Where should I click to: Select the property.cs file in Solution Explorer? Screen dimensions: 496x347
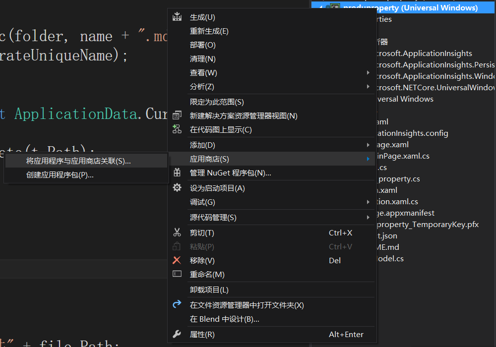click(399, 179)
